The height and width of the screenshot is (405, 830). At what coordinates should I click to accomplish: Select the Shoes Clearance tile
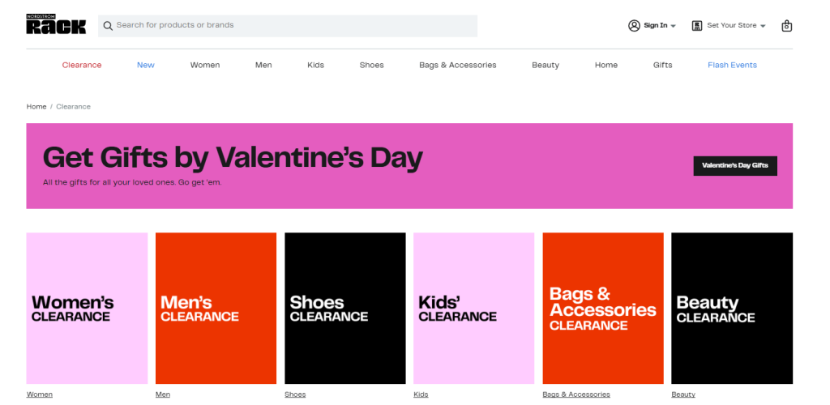[344, 308]
